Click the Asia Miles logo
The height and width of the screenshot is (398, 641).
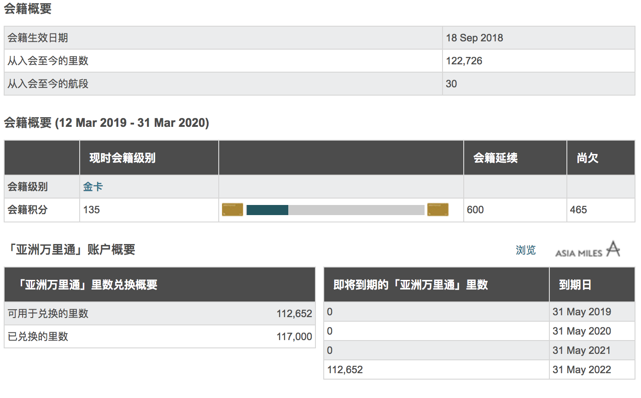[x=588, y=250]
